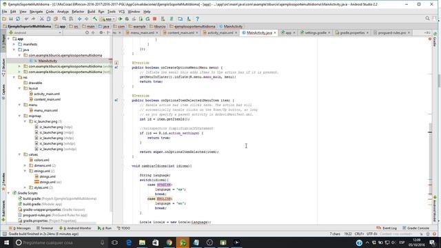Click the Navigate Forward arrow icon
441x248 pixels.
pos(86,19)
